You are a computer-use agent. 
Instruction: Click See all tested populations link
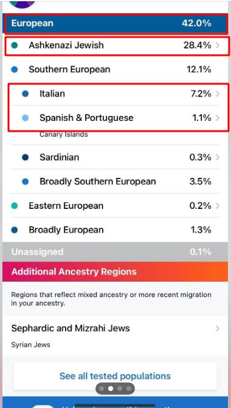pyautogui.click(x=115, y=376)
